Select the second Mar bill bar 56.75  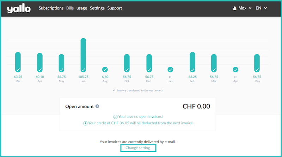214,63
